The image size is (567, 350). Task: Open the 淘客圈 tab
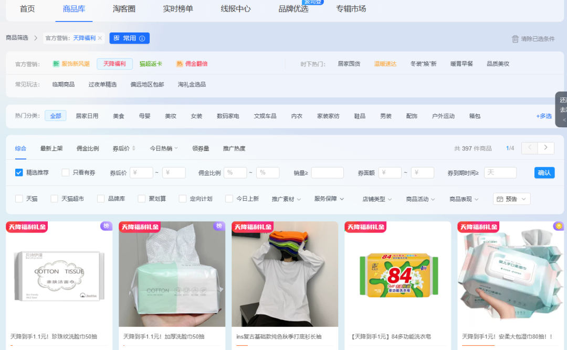pyautogui.click(x=124, y=9)
